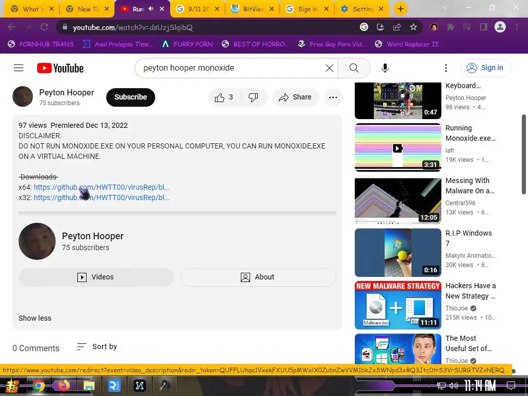Run search with the magnifying glass button
The height and width of the screenshot is (396, 528).
[x=354, y=68]
